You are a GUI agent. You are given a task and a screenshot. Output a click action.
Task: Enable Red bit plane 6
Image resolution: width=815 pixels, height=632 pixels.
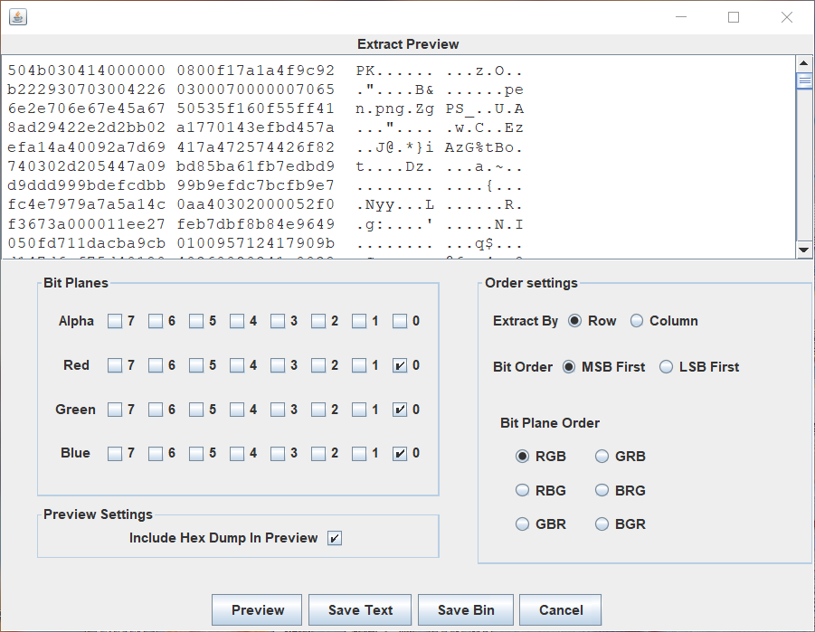(x=156, y=365)
